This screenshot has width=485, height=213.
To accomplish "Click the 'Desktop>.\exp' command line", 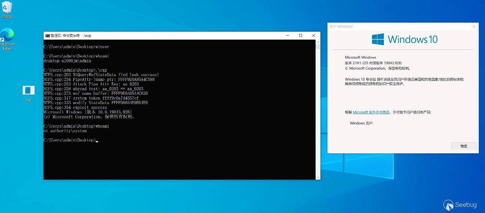I will click(75, 70).
